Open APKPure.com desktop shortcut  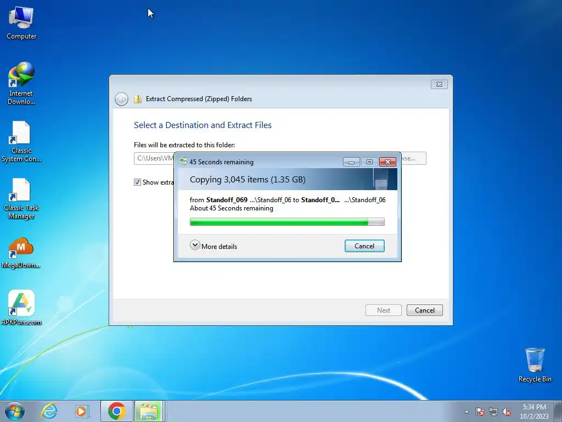coord(21,308)
